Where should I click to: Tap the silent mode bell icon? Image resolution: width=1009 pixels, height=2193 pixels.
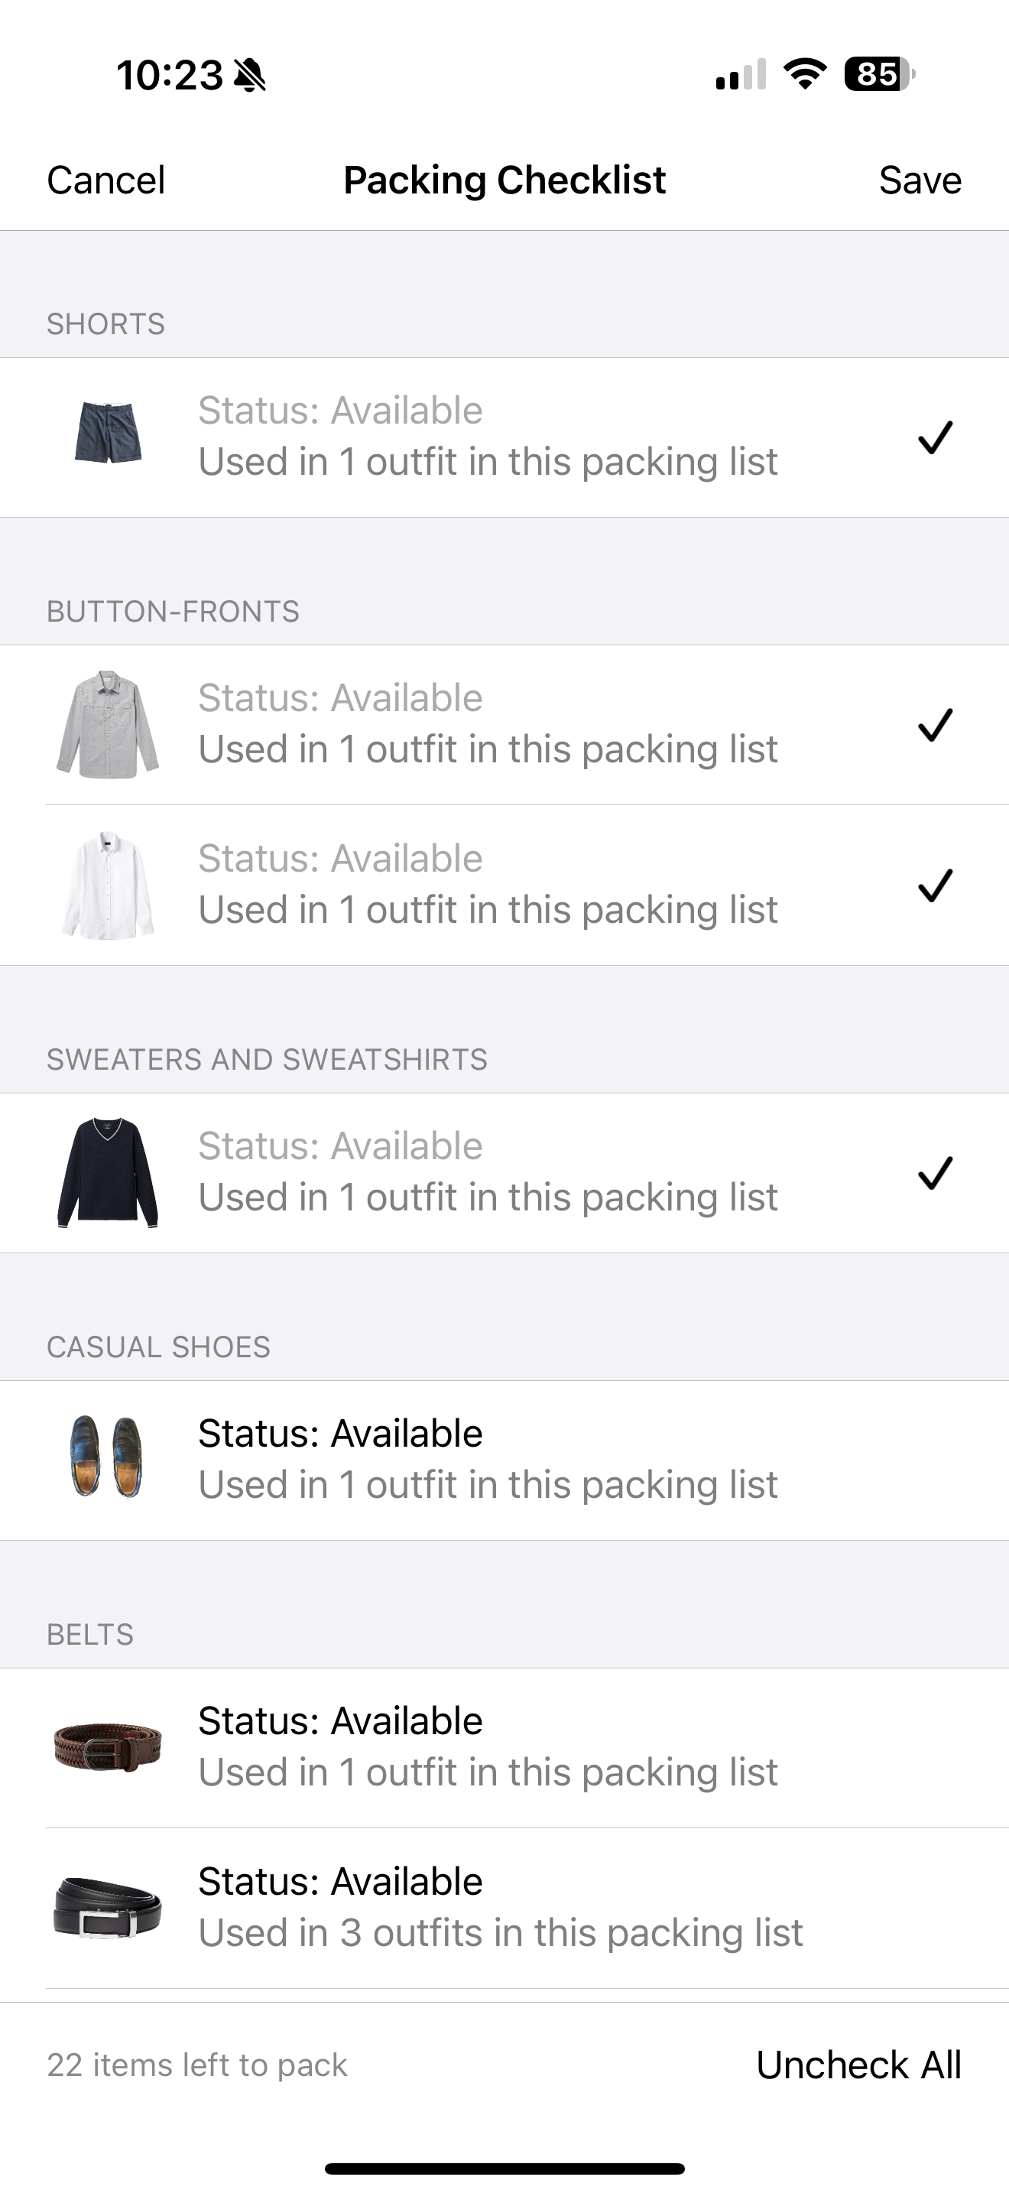(x=249, y=75)
